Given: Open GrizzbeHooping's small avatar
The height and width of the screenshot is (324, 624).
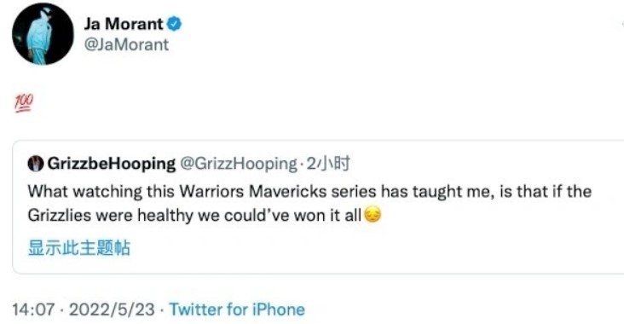Looking at the screenshot, I should [x=36, y=164].
